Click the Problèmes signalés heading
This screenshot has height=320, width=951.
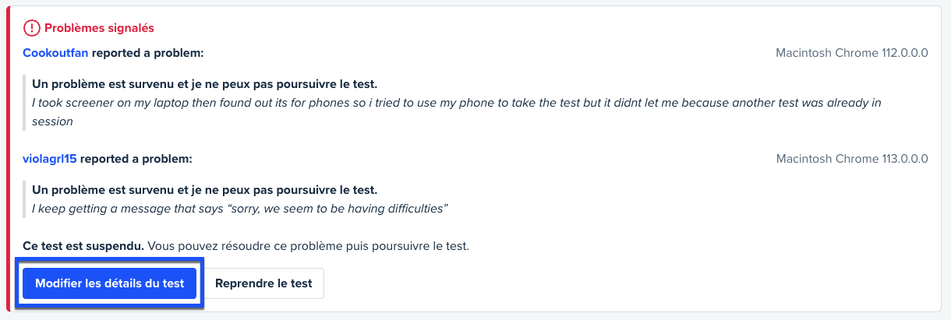[x=99, y=28]
